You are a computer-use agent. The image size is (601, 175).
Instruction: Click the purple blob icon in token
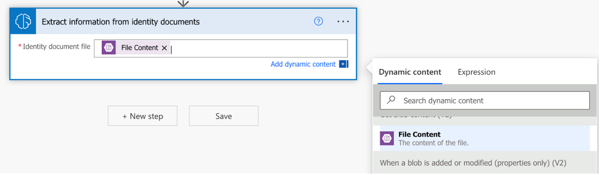pos(109,48)
